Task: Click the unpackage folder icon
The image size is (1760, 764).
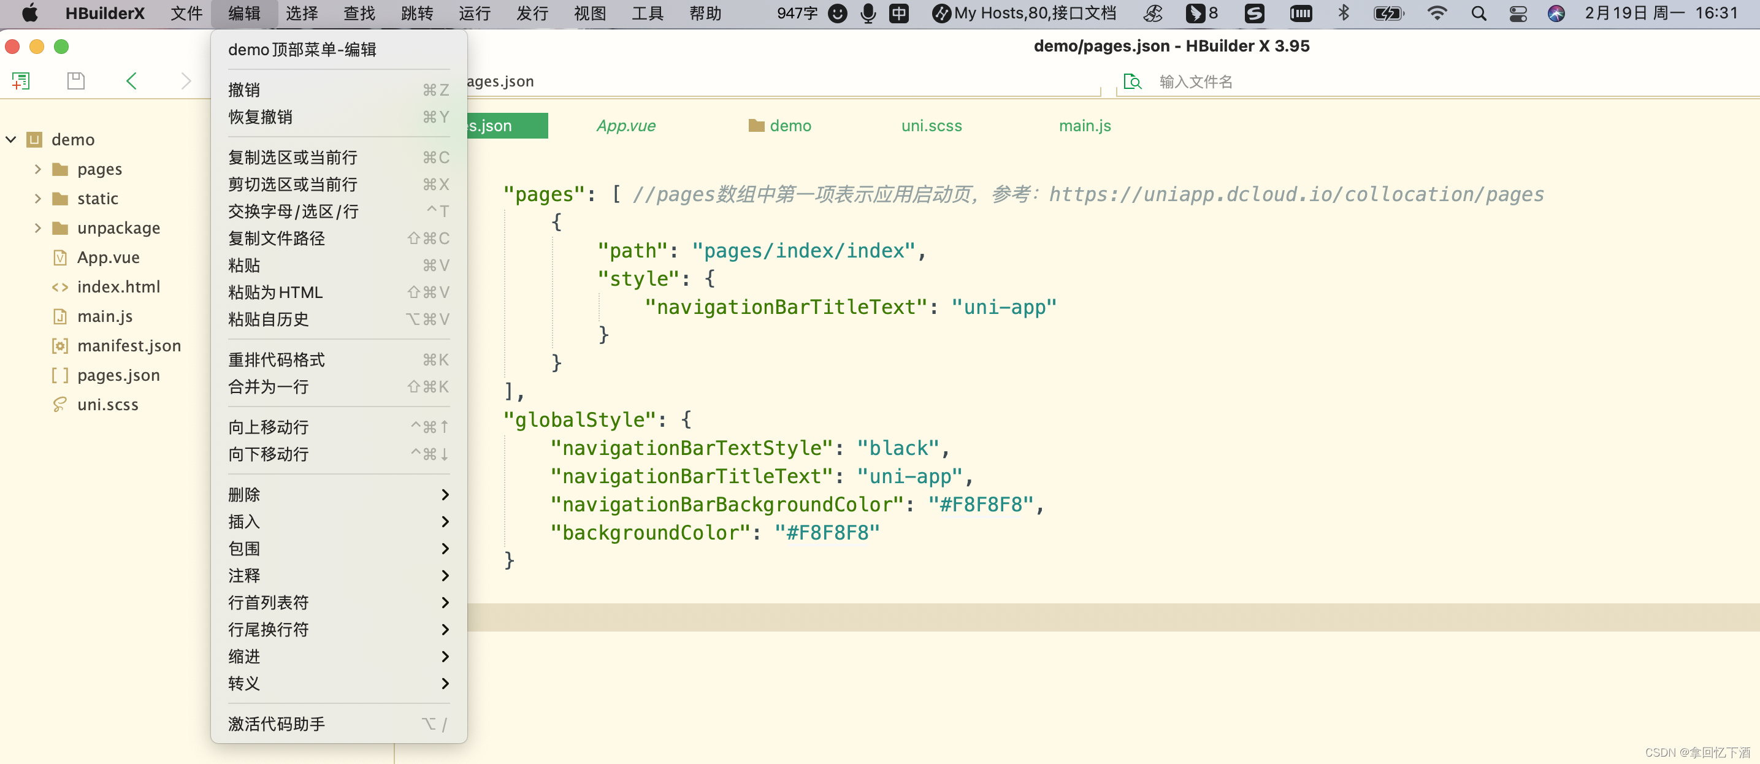Action: click(x=60, y=227)
